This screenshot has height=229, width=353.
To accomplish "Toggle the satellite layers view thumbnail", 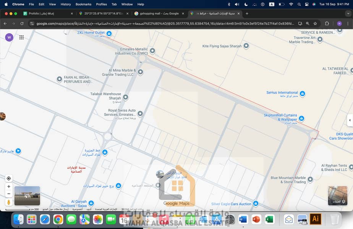I will [337, 196].
